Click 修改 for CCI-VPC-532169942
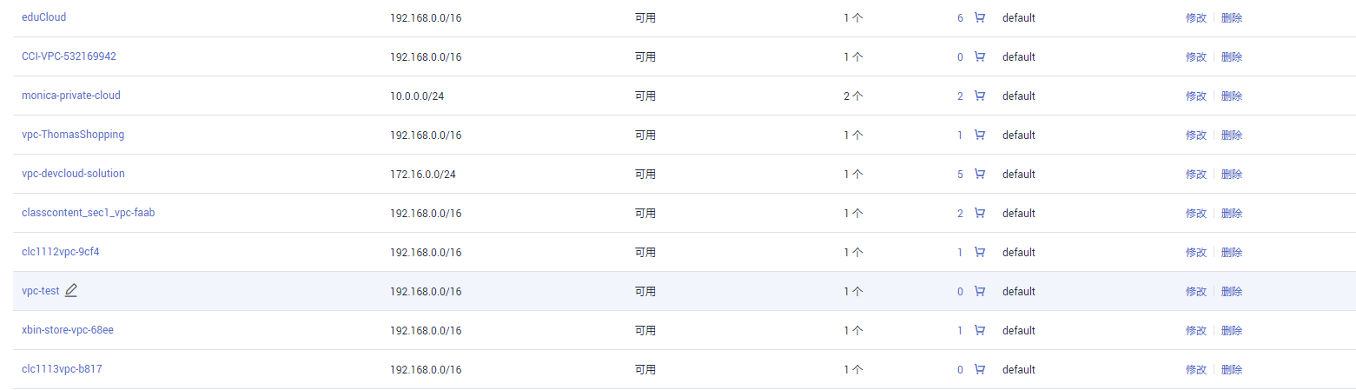This screenshot has width=1356, height=390. pyautogui.click(x=1196, y=56)
